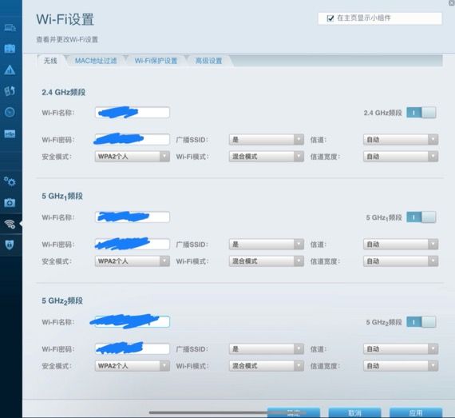455x418 pixels.
Task: Open Media Prioritization icon in sidebar
Action: [10, 91]
